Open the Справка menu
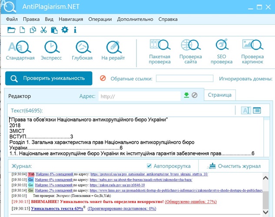The height and width of the screenshot is (217, 275). (x=168, y=19)
